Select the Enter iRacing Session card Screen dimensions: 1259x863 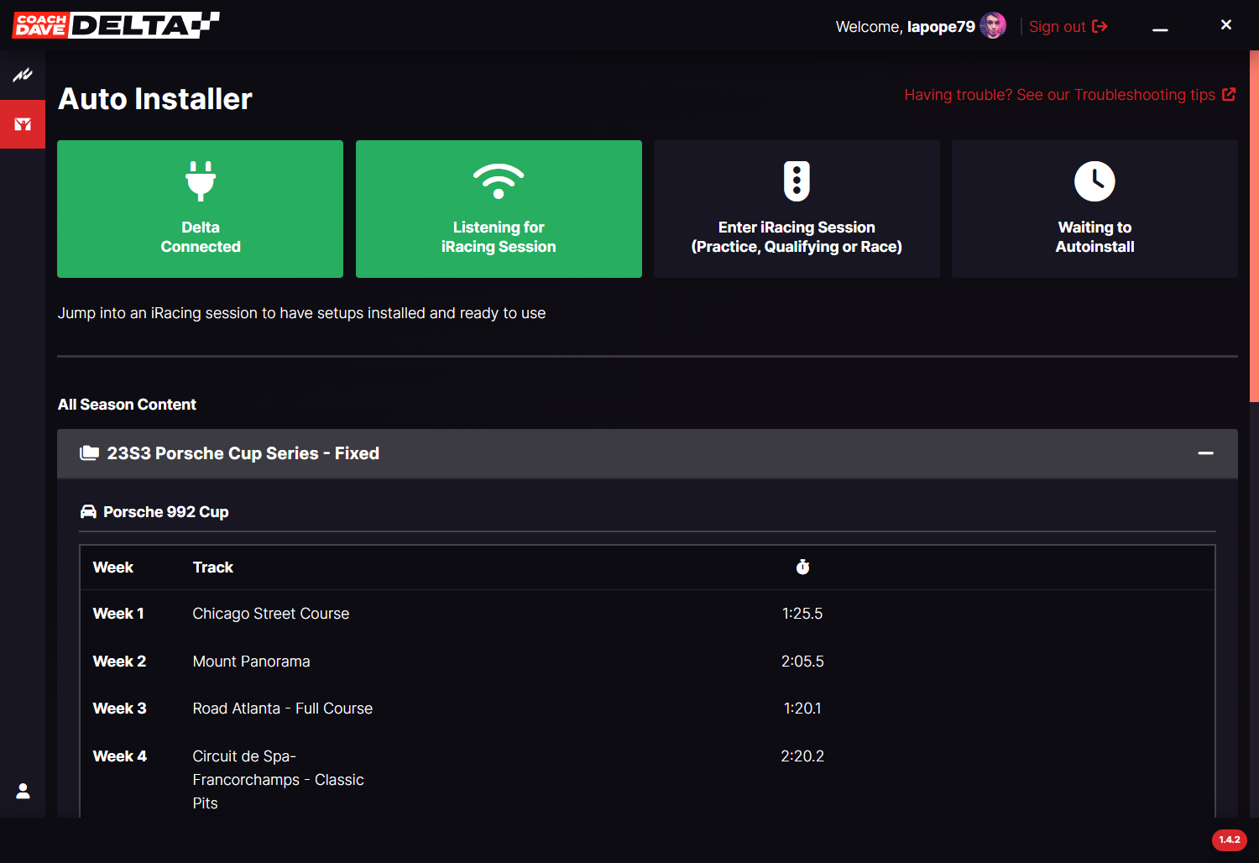(x=797, y=209)
